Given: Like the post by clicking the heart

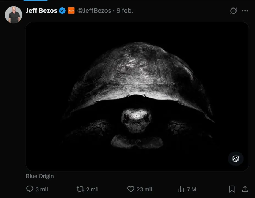Looking at the screenshot, I should click(131, 189).
